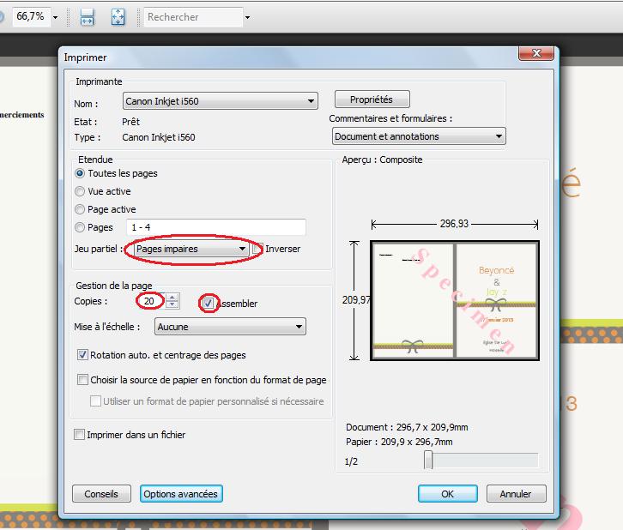This screenshot has height=530, width=623.
Task: Open the printer Nom dropdown
Action: click(220, 101)
